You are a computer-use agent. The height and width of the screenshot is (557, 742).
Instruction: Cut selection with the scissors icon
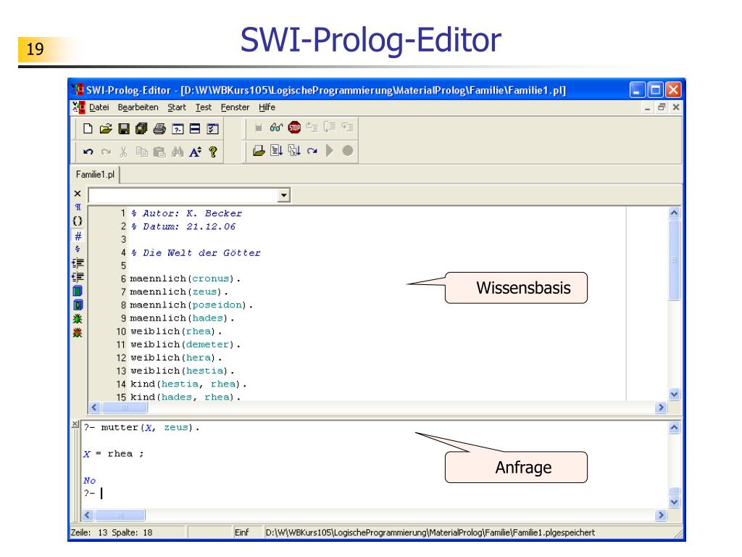pos(123,152)
